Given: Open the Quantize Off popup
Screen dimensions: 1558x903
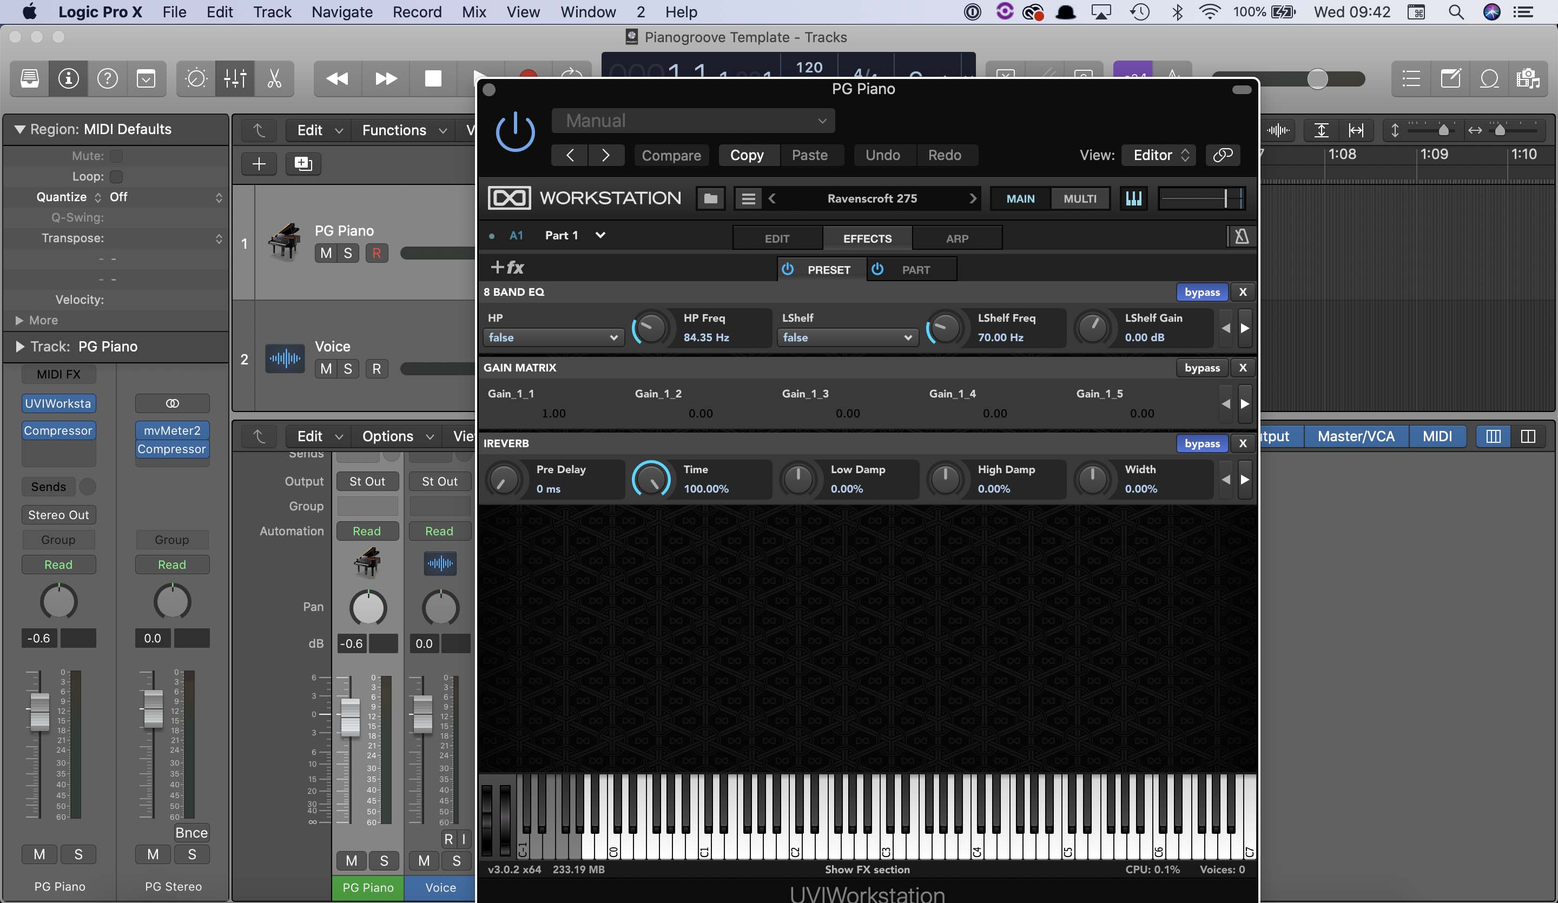Looking at the screenshot, I should click(165, 197).
